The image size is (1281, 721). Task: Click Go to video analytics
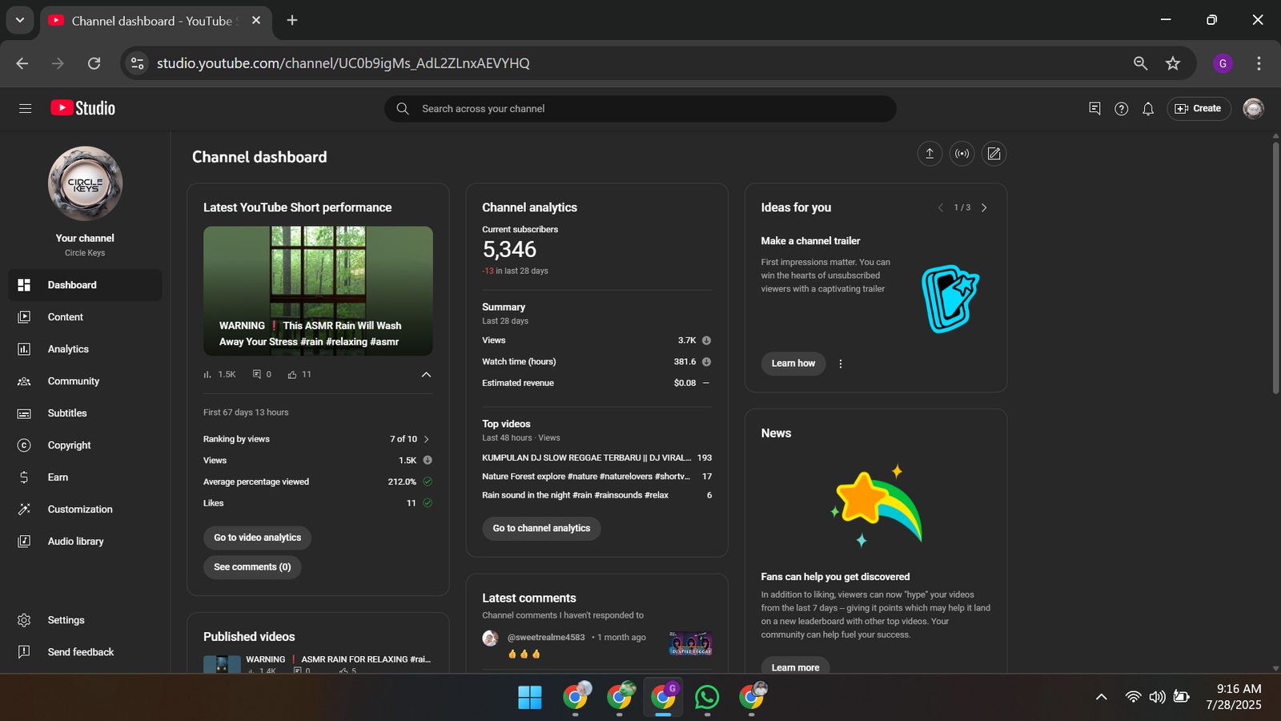pyautogui.click(x=257, y=538)
